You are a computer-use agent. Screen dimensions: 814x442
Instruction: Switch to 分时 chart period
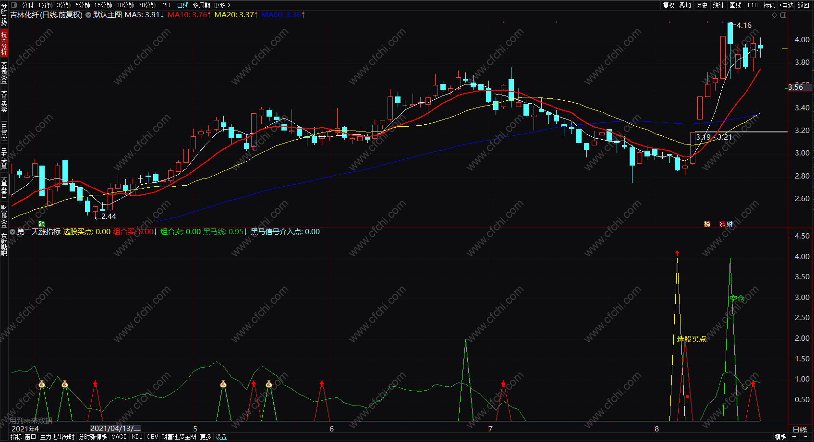(x=28, y=5)
